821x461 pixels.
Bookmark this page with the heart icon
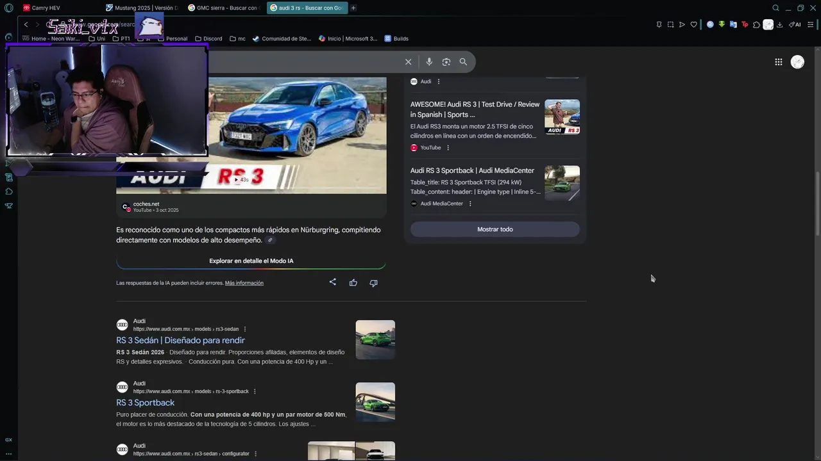coord(693,24)
